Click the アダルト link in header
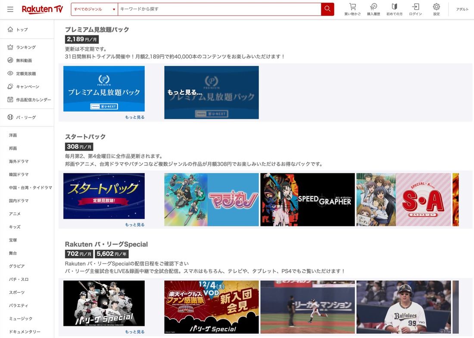Viewport: 474px width, 338px height. point(462,9)
